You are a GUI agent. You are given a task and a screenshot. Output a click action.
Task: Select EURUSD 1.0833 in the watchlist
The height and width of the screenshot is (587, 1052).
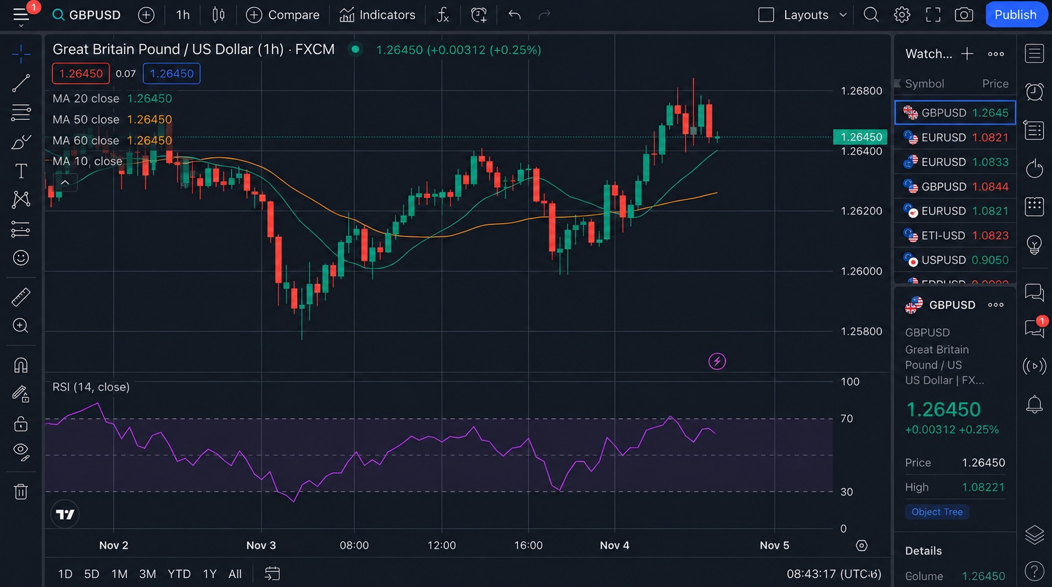coord(955,162)
